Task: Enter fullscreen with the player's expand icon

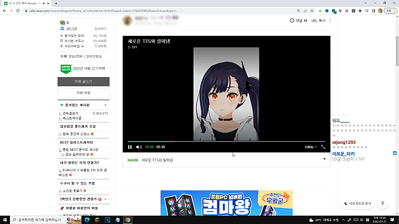Action: click(323, 147)
